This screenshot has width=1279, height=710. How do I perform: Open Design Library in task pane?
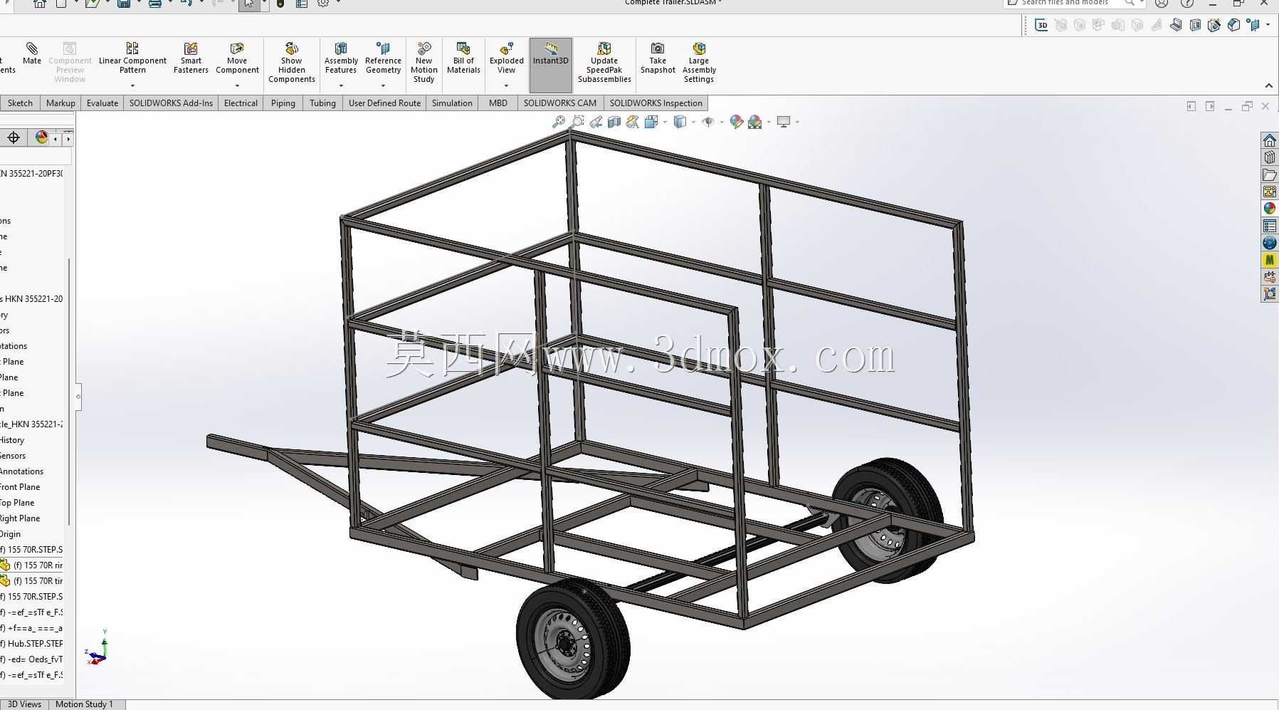(1269, 157)
